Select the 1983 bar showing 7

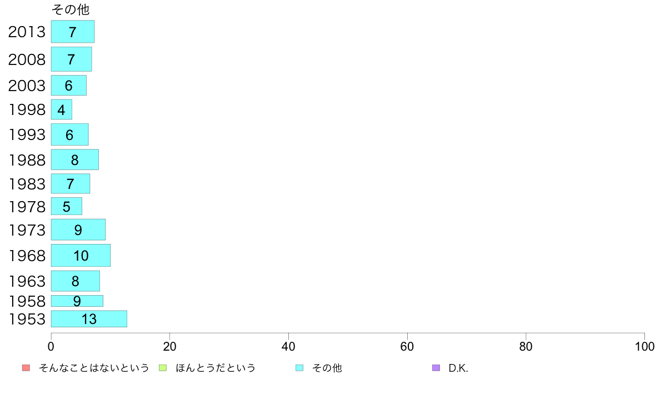click(x=71, y=183)
